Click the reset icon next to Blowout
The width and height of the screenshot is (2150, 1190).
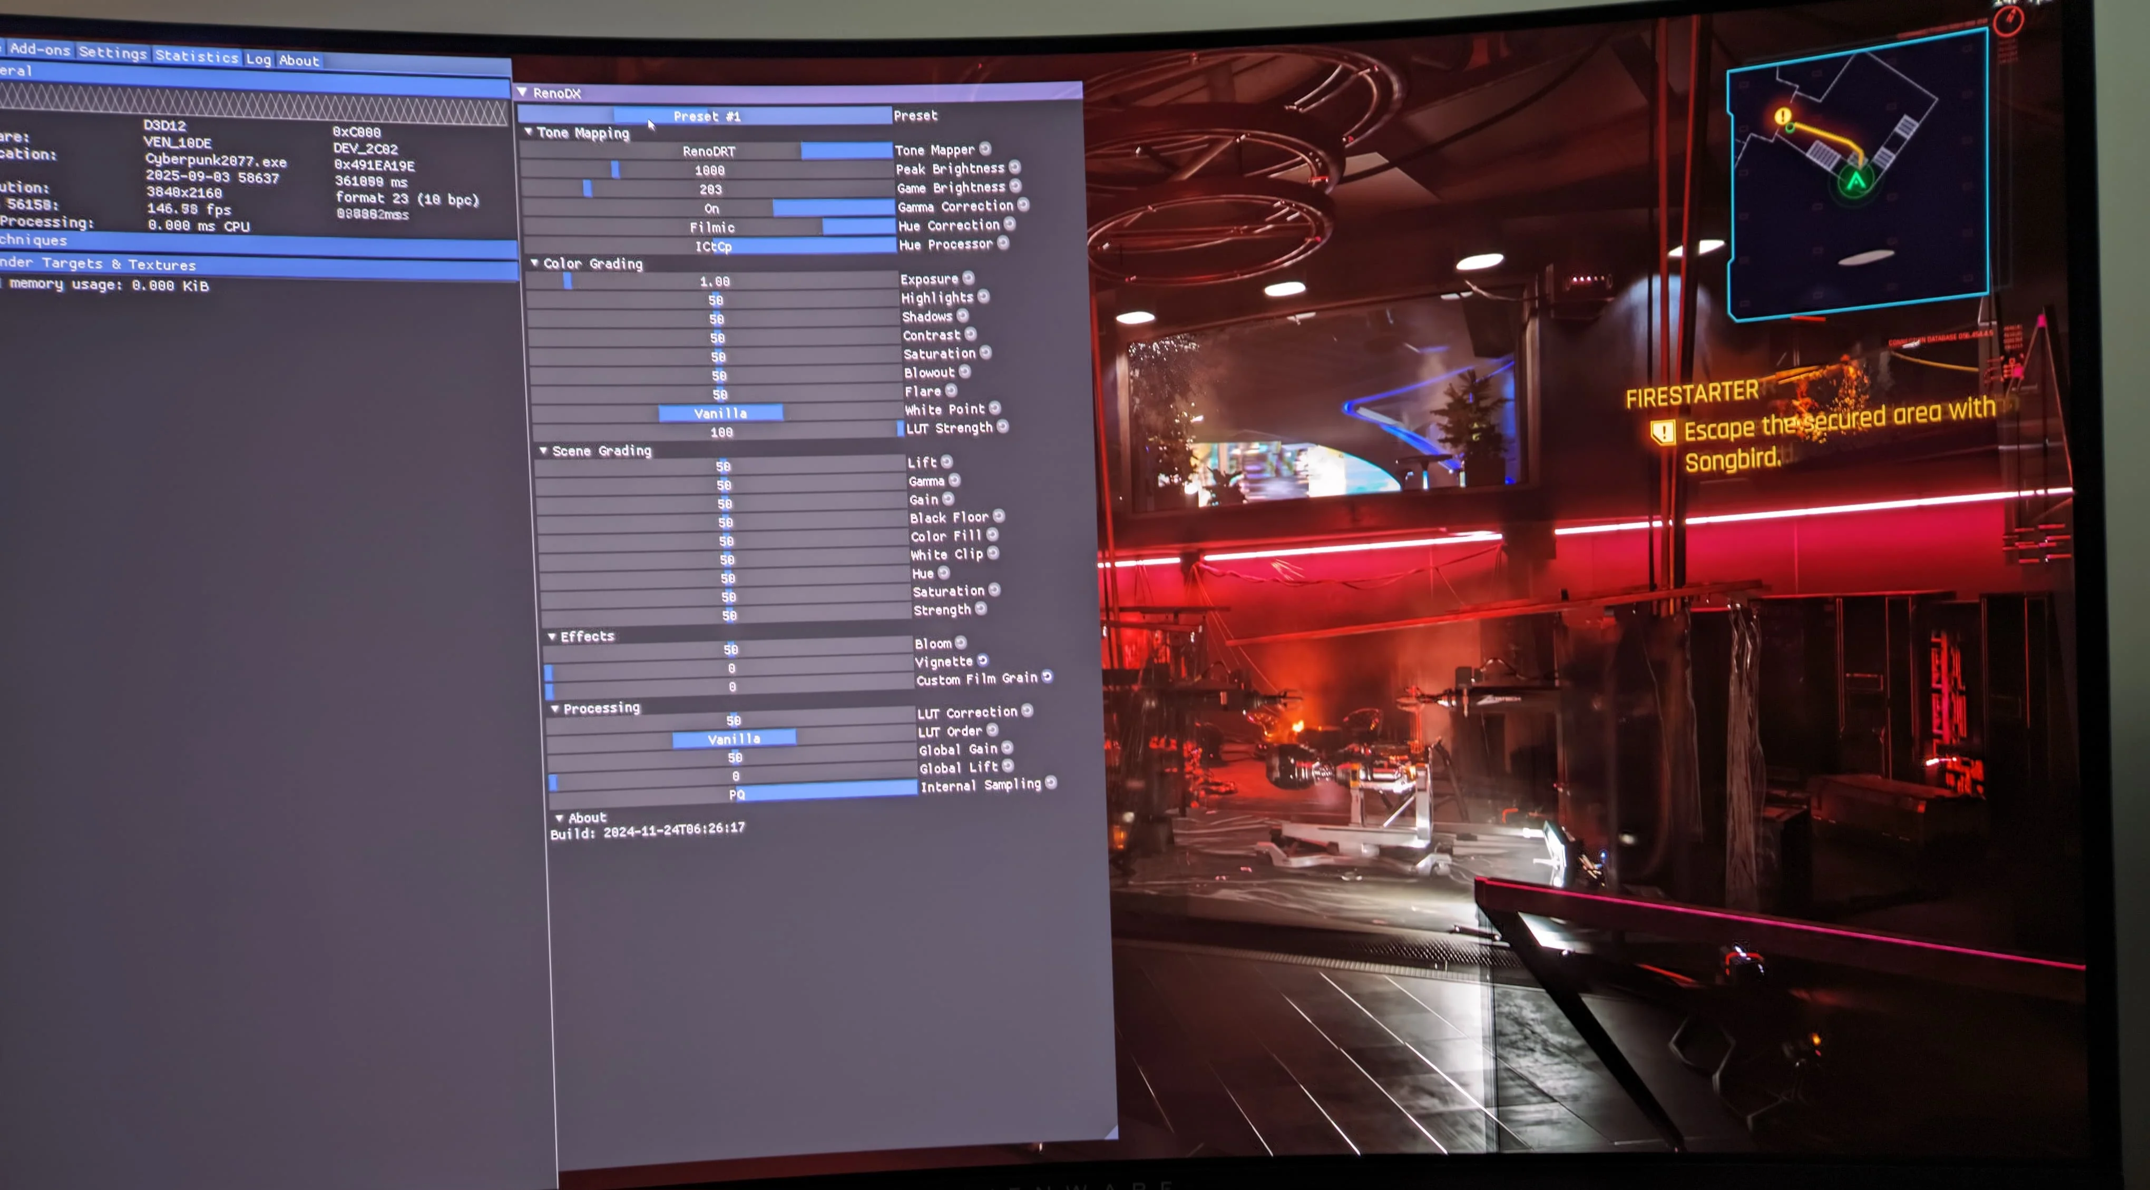tap(965, 371)
